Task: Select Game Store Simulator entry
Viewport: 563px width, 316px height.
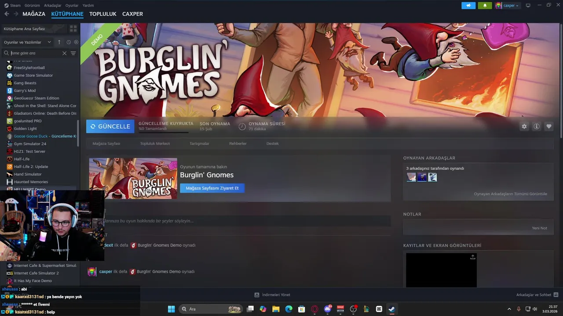Action: click(x=33, y=75)
